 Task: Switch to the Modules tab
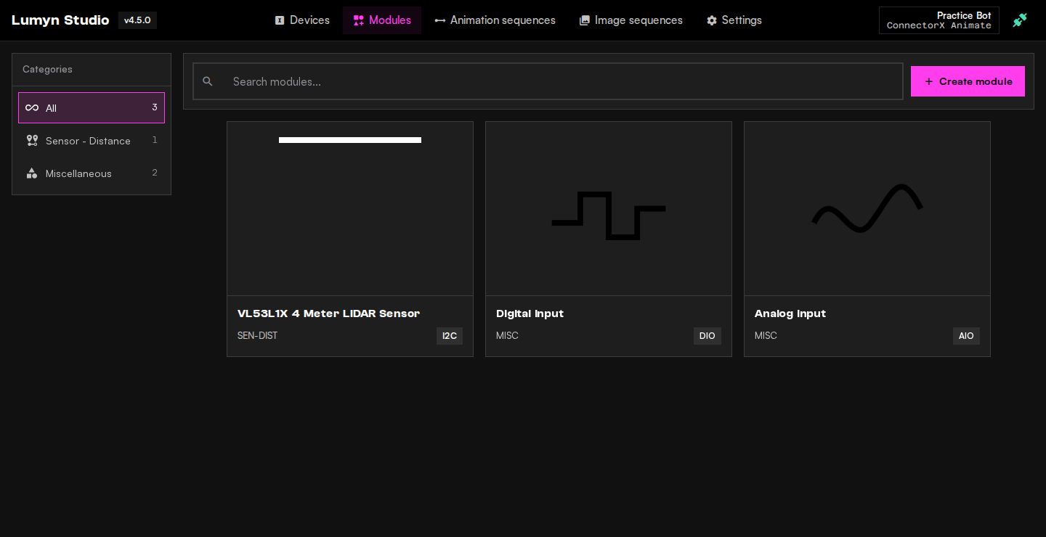click(382, 20)
